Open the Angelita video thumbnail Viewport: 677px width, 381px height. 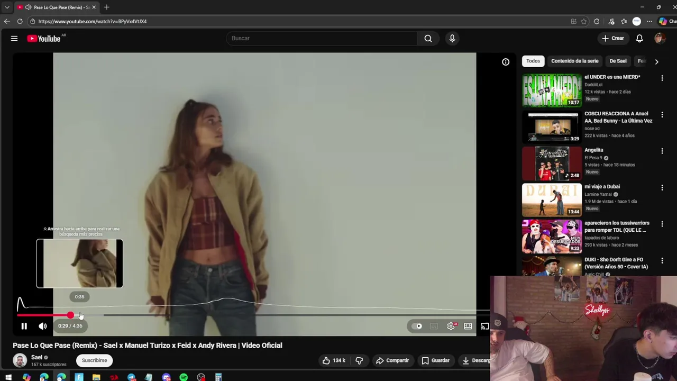click(x=552, y=164)
